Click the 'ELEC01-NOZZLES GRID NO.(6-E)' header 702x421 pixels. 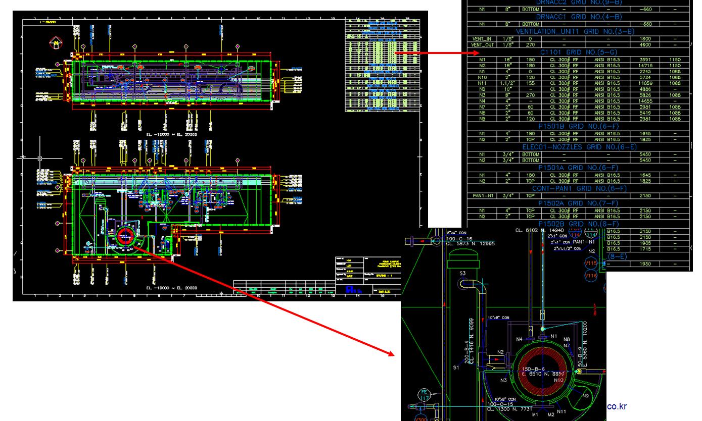pos(579,147)
